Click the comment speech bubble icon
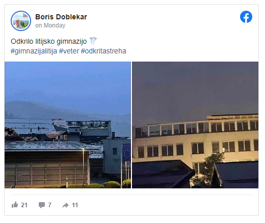265x223 pixels. (x=42, y=205)
